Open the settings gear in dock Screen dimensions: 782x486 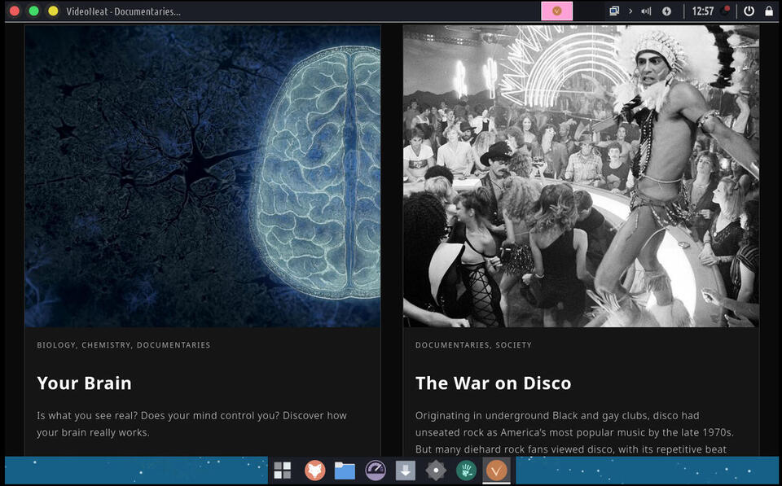(x=436, y=471)
